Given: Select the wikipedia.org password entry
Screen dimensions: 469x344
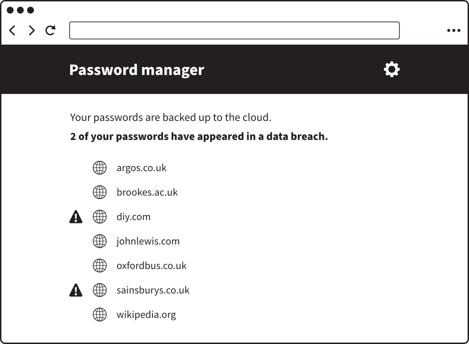Looking at the screenshot, I should pyautogui.click(x=146, y=315).
